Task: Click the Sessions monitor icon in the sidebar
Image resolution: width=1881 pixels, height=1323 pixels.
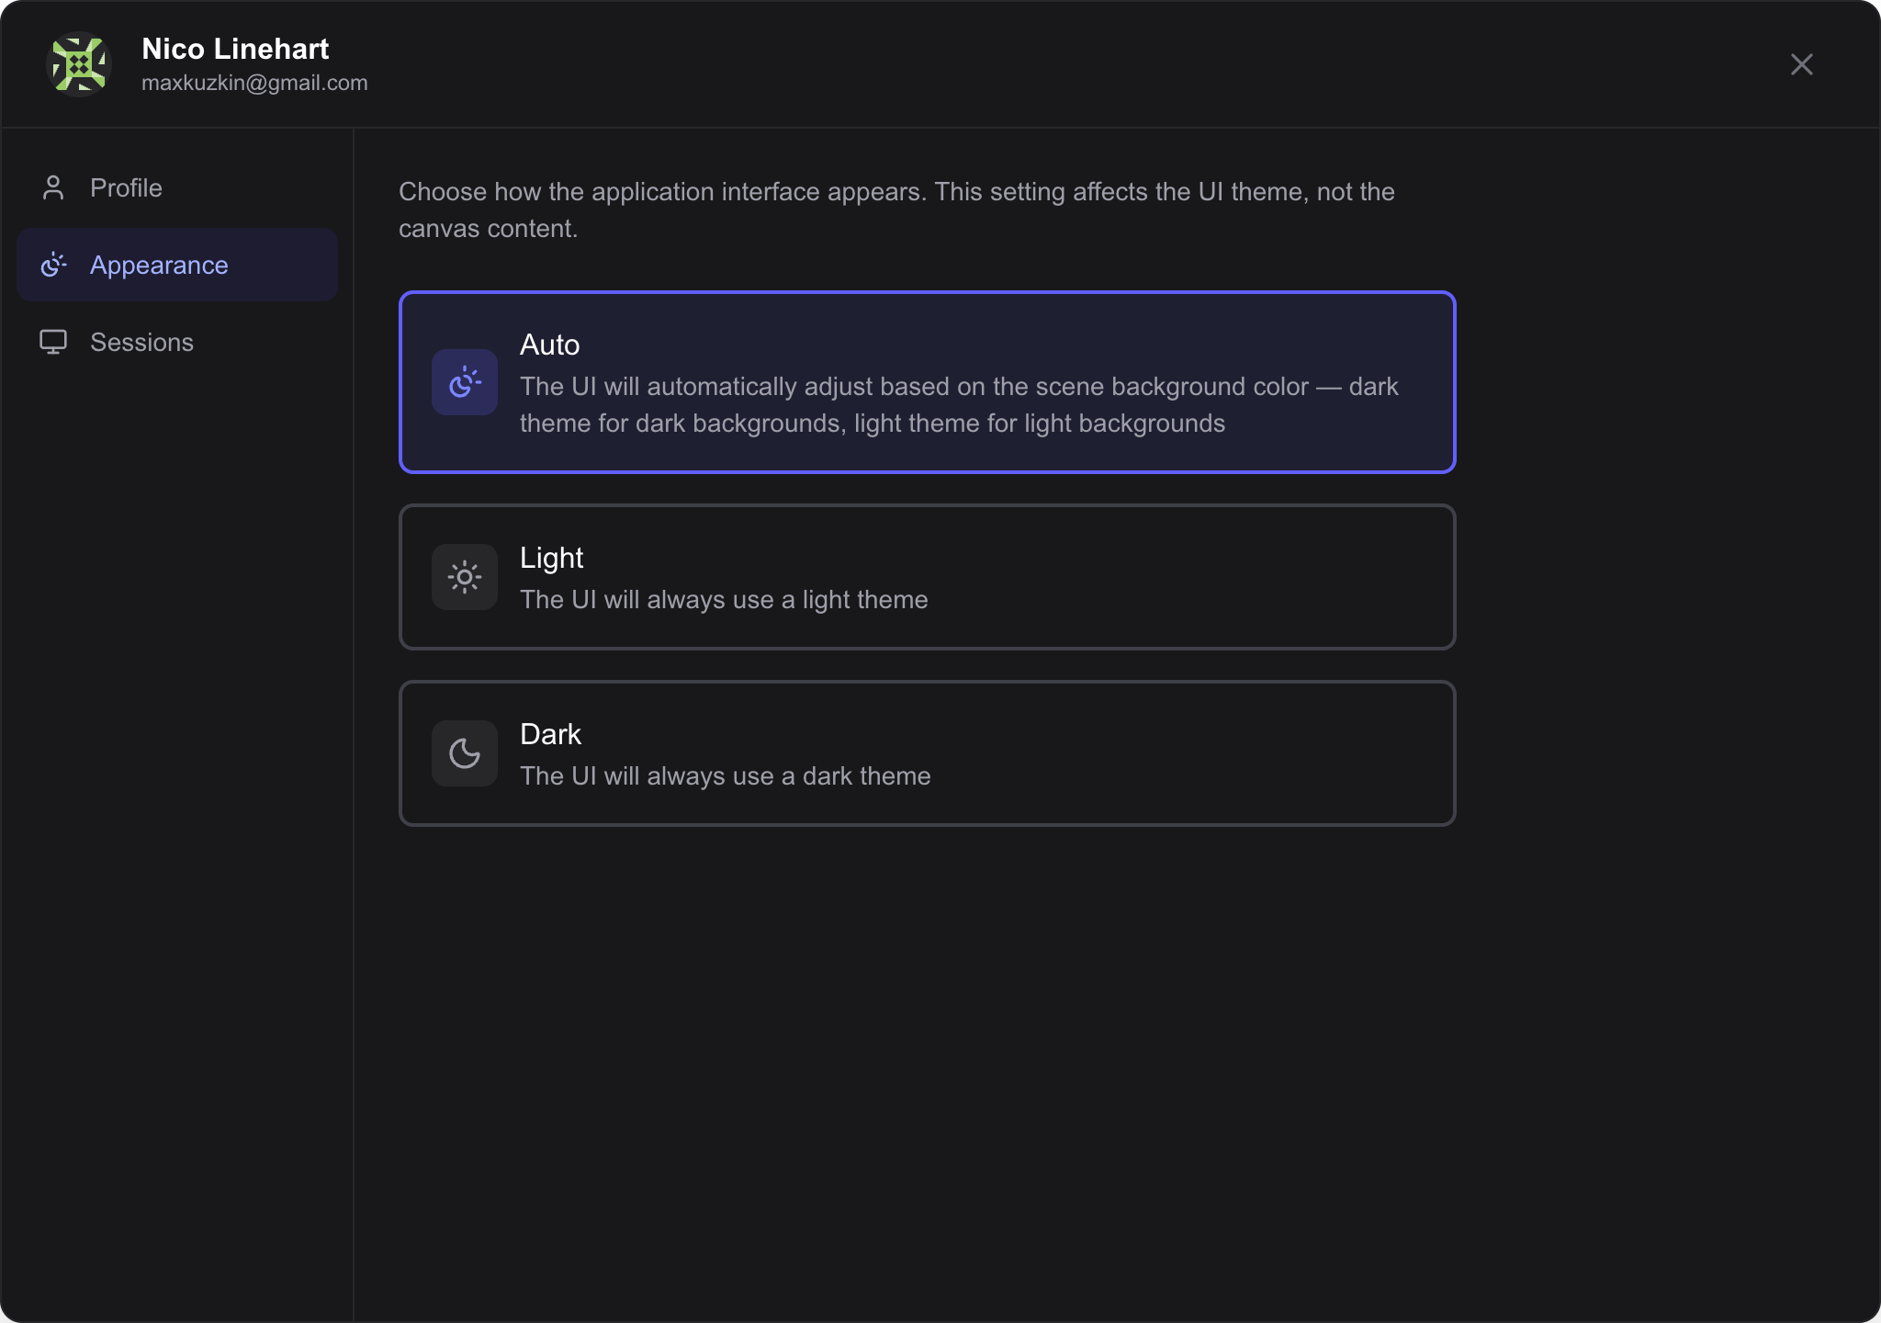Action: pyautogui.click(x=53, y=342)
